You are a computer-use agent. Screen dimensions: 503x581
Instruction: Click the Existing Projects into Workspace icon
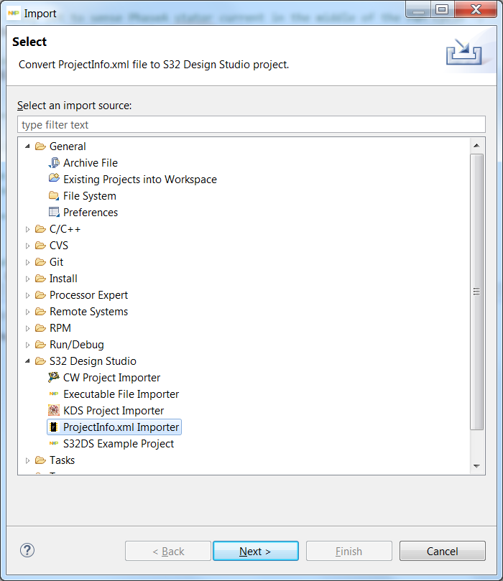pos(54,178)
